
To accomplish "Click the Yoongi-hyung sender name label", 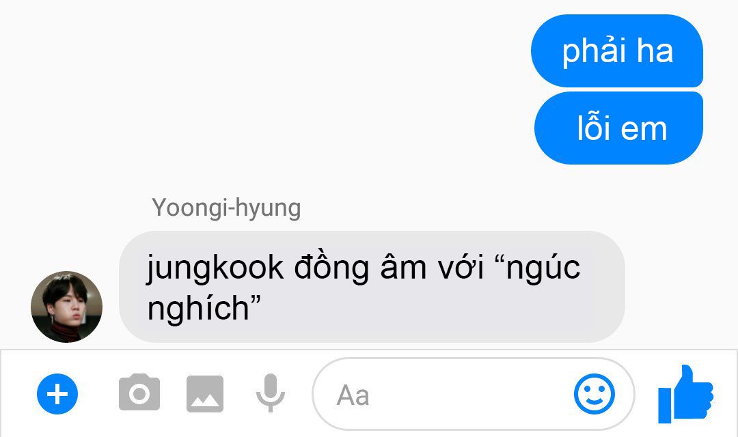I will (226, 208).
